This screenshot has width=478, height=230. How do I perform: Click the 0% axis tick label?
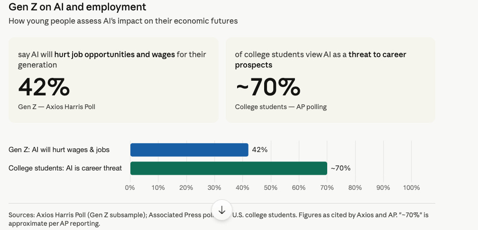130,188
